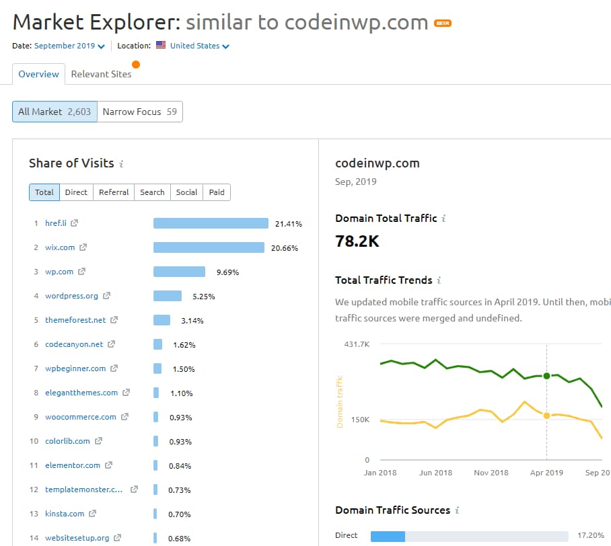Click the green data point on the trend chart
Image resolution: width=611 pixels, height=546 pixels.
coord(546,377)
